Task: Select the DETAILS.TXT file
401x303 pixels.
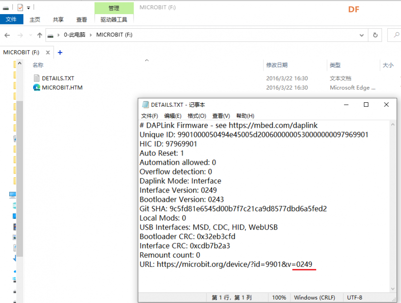Action: [58, 78]
